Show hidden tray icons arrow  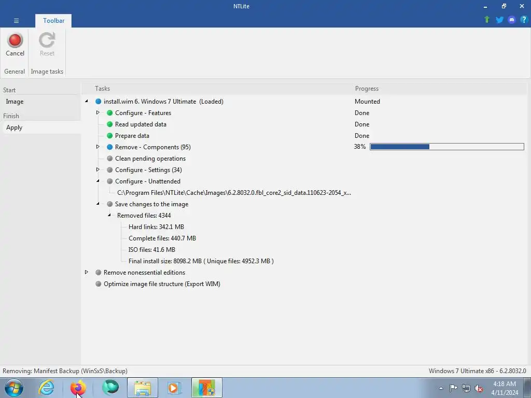point(441,388)
